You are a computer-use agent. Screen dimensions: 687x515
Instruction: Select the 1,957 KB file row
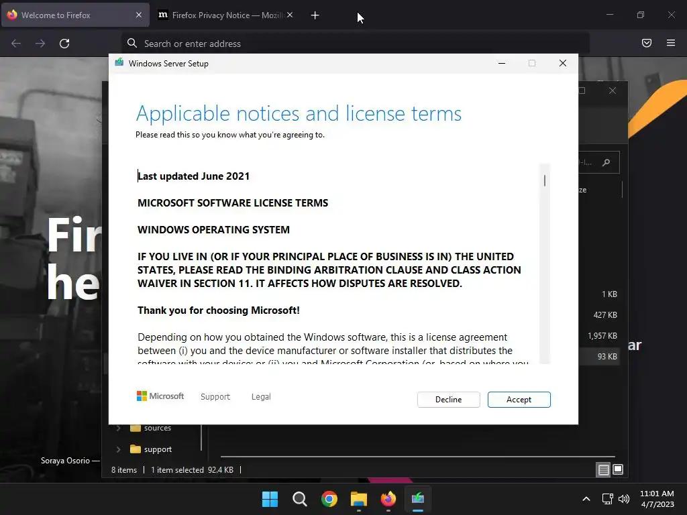(600, 336)
